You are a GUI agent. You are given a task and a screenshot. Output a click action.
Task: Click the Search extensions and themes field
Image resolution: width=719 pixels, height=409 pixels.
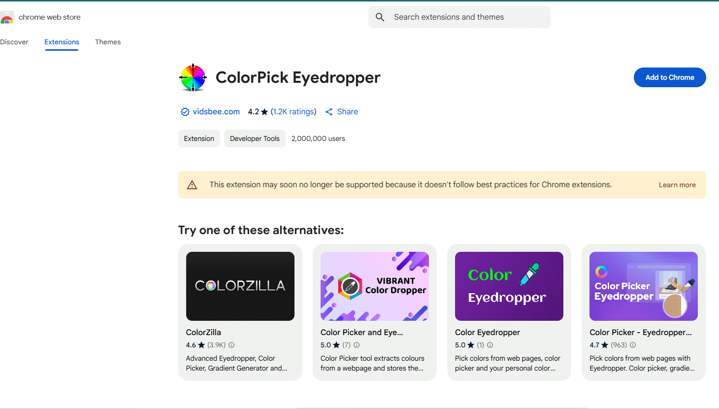[459, 17]
